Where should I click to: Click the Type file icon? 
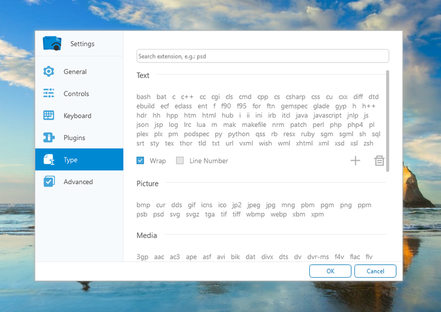point(49,160)
